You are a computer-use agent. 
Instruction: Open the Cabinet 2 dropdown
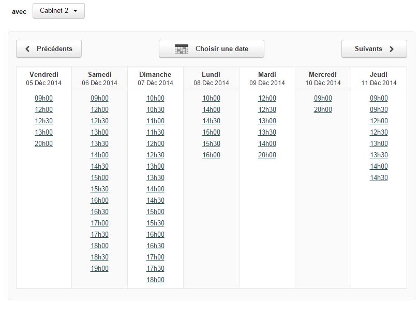pyautogui.click(x=58, y=11)
